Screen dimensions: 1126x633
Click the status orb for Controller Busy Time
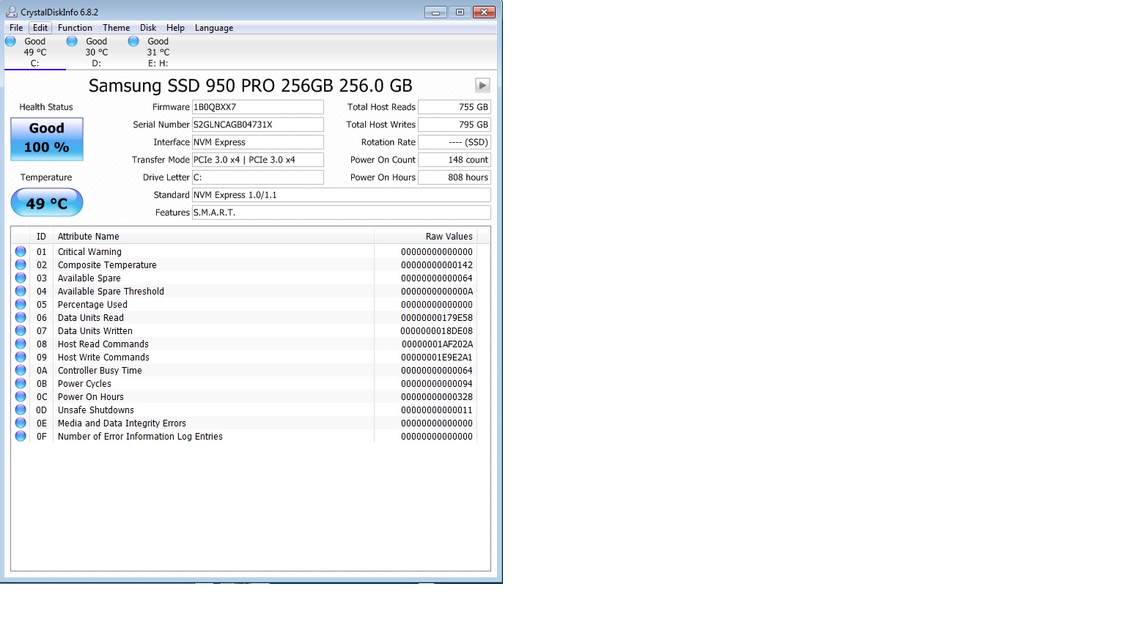[21, 370]
